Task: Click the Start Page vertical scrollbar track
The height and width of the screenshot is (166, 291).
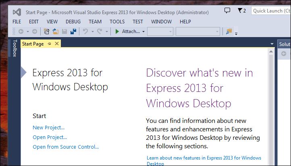Action: [x=271, y=110]
